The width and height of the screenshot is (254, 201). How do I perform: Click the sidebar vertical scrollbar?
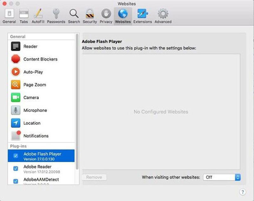tap(77, 102)
